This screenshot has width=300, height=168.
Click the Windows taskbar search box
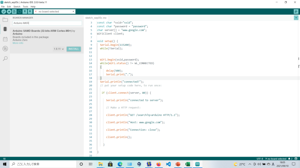(x=43, y=164)
